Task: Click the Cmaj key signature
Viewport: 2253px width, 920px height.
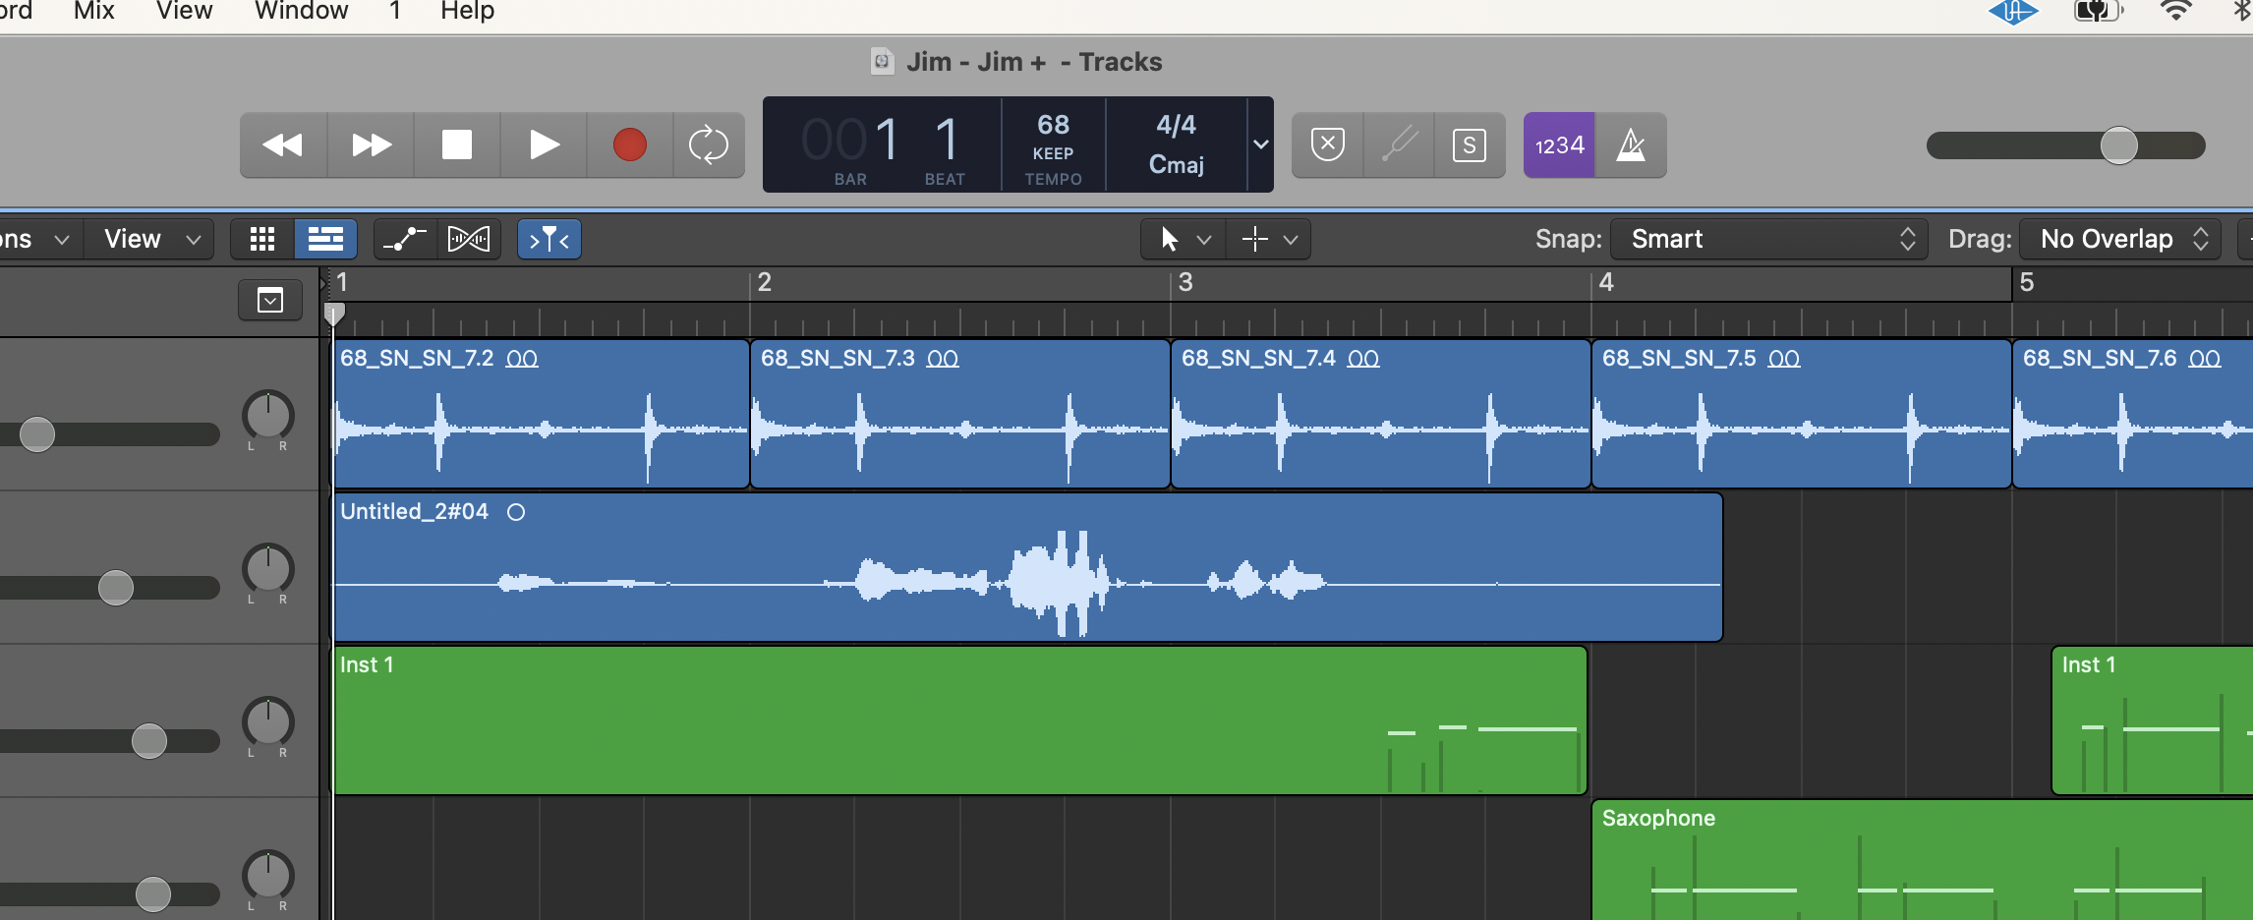Action: 1177,164
